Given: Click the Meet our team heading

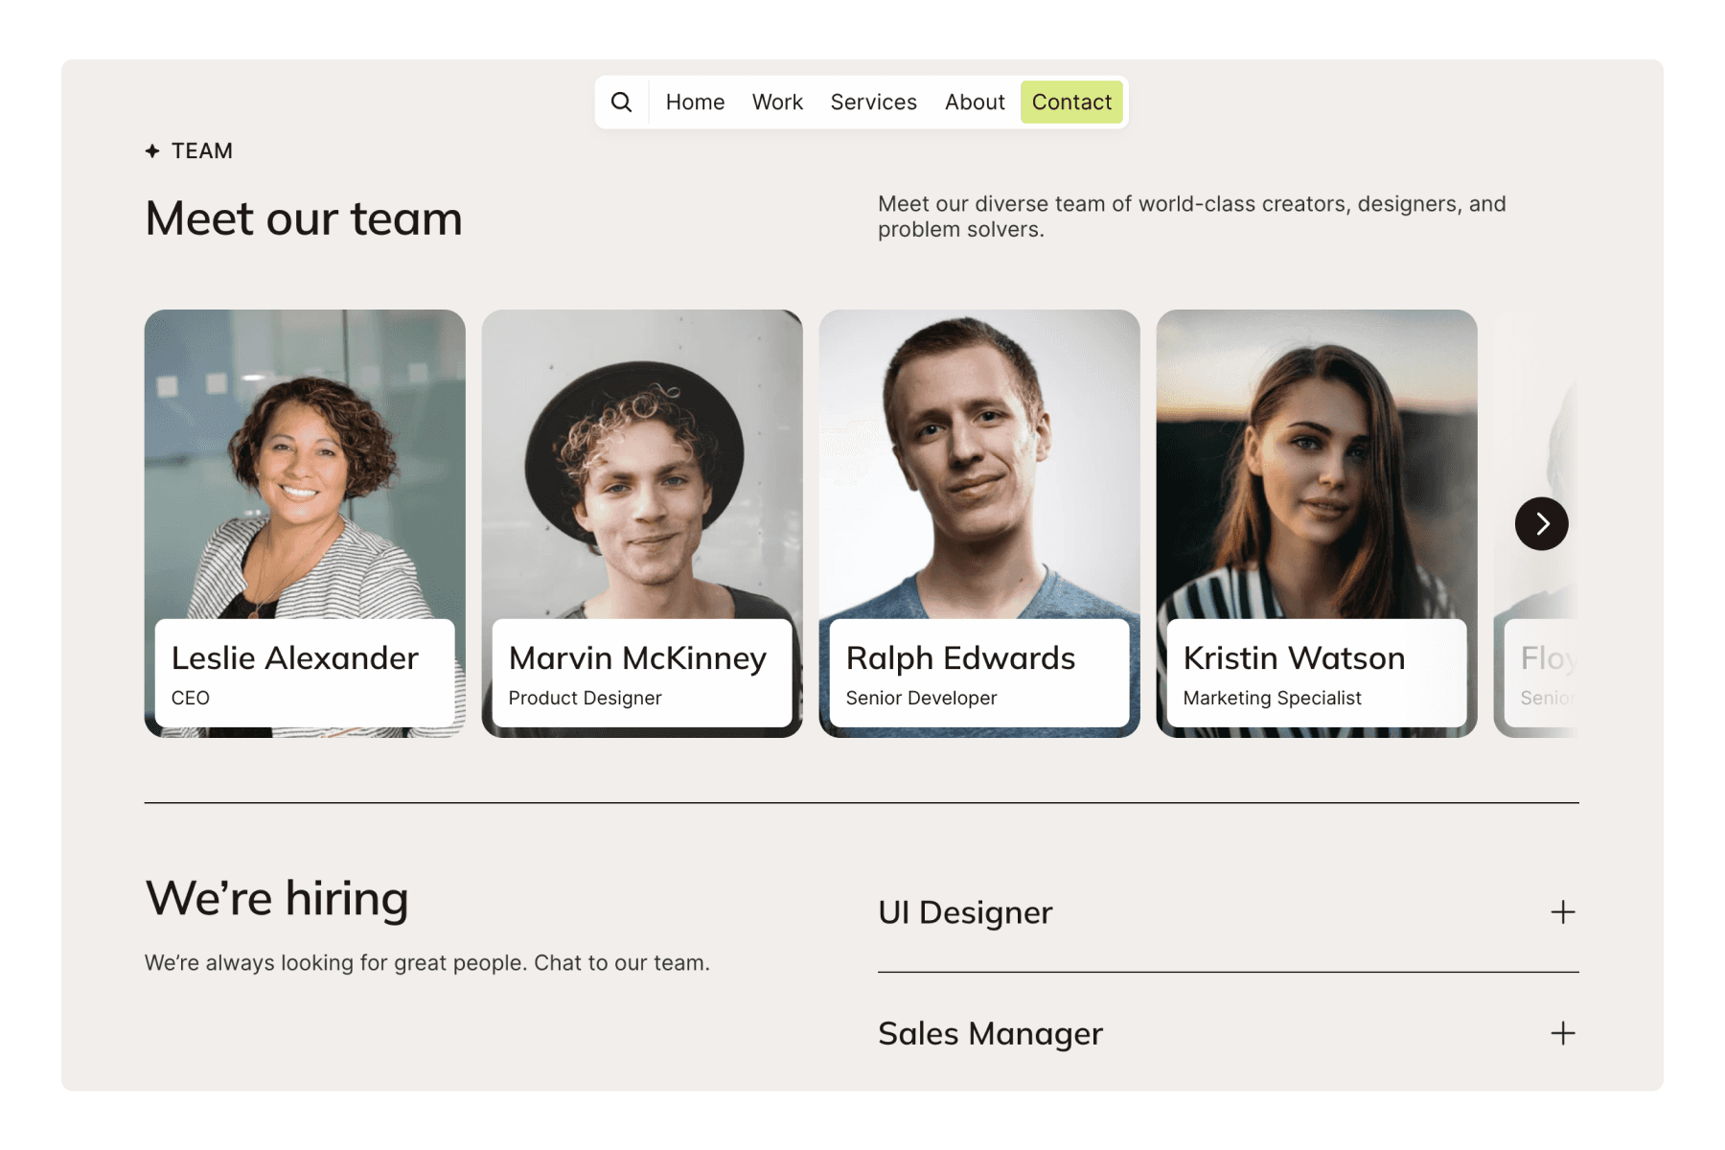Looking at the screenshot, I should click(304, 218).
